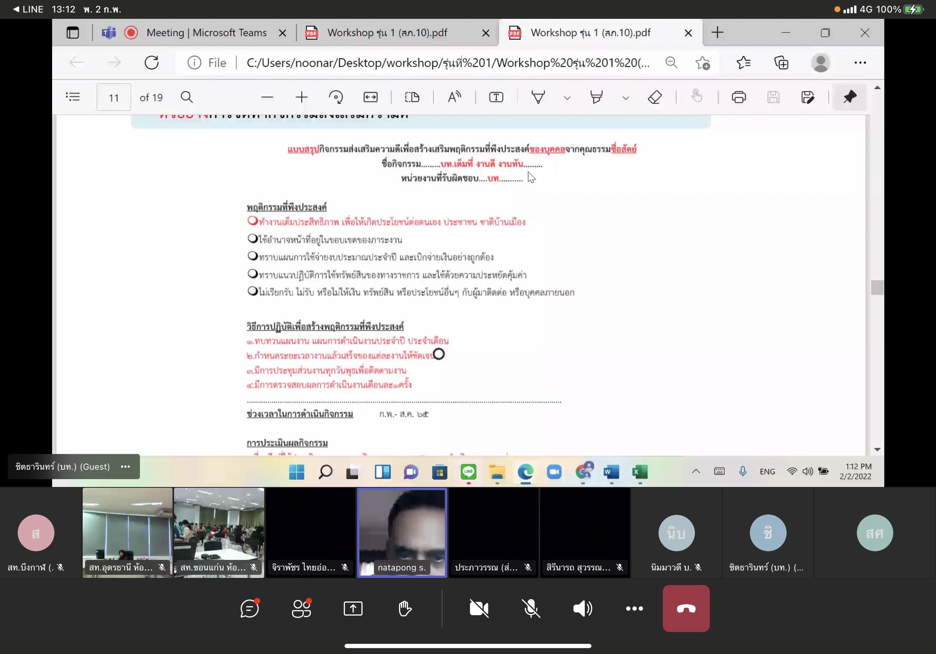The width and height of the screenshot is (936, 654).
Task: Open a new browser tab
Action: click(x=717, y=32)
